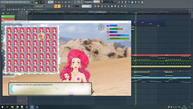Toggle the metronome icon
193x109 pixels.
pos(56,2)
